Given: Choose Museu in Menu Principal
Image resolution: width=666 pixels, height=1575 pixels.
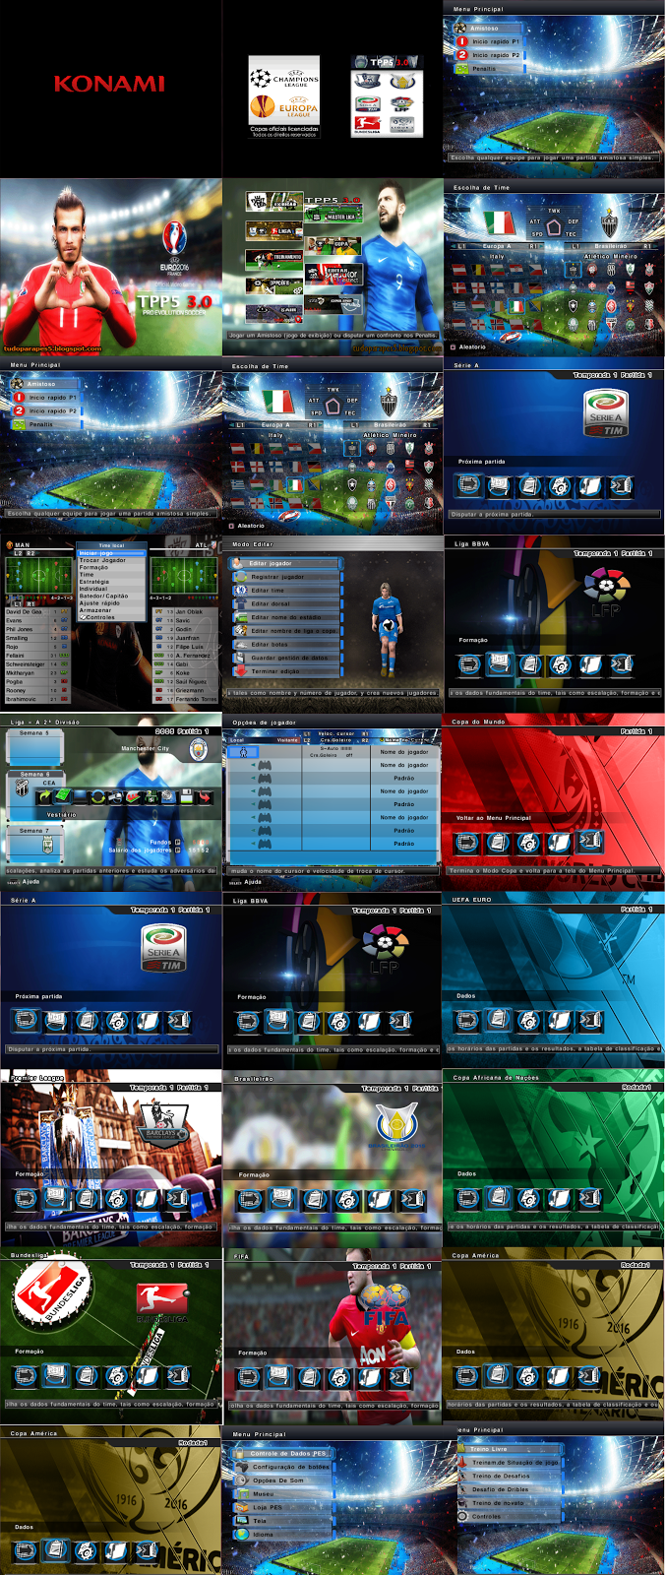Looking at the screenshot, I should (x=283, y=1494).
